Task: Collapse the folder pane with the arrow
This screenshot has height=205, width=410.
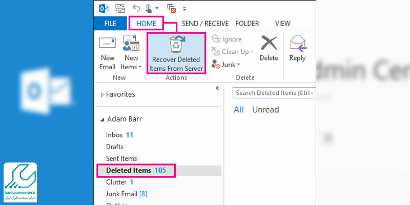Action: (x=217, y=88)
